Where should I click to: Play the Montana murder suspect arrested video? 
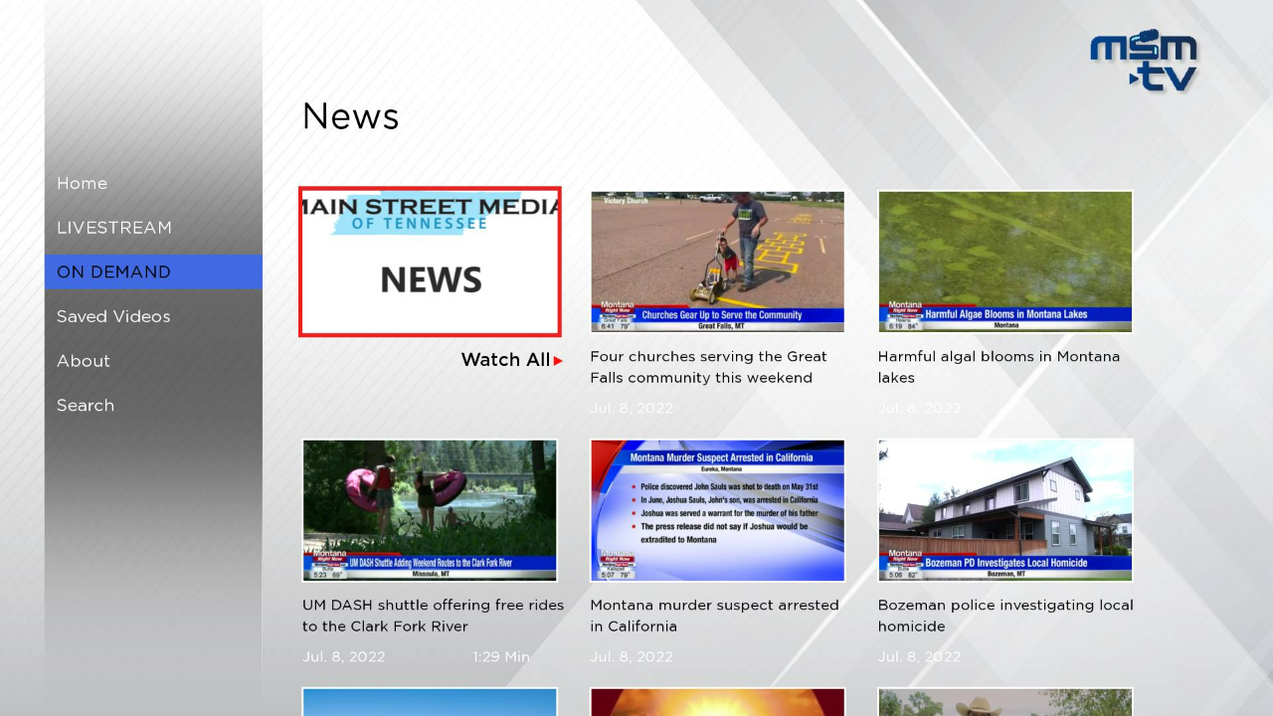pyautogui.click(x=717, y=509)
